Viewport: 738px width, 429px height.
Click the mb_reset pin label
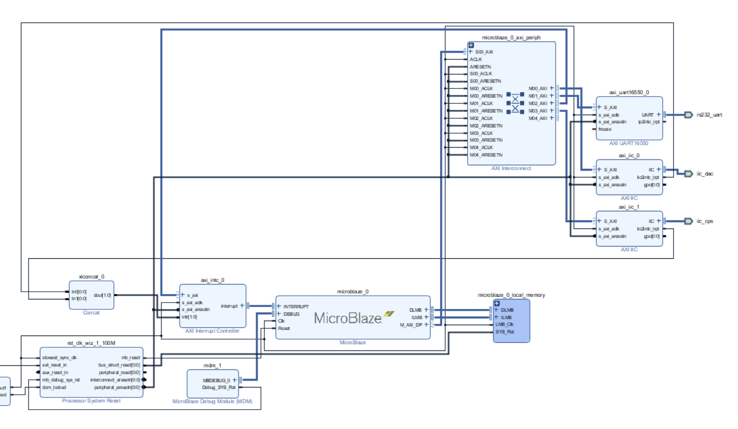131,358
